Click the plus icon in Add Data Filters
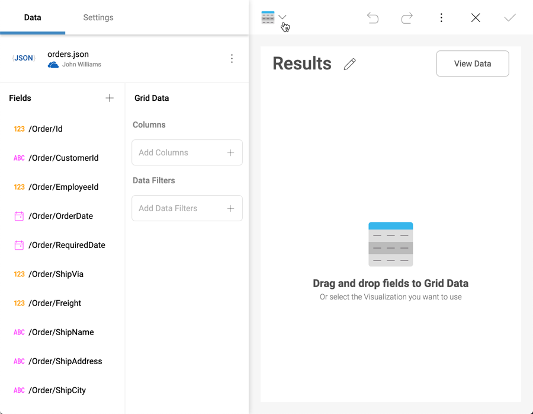Viewport: 533px width, 414px height. pyautogui.click(x=230, y=208)
